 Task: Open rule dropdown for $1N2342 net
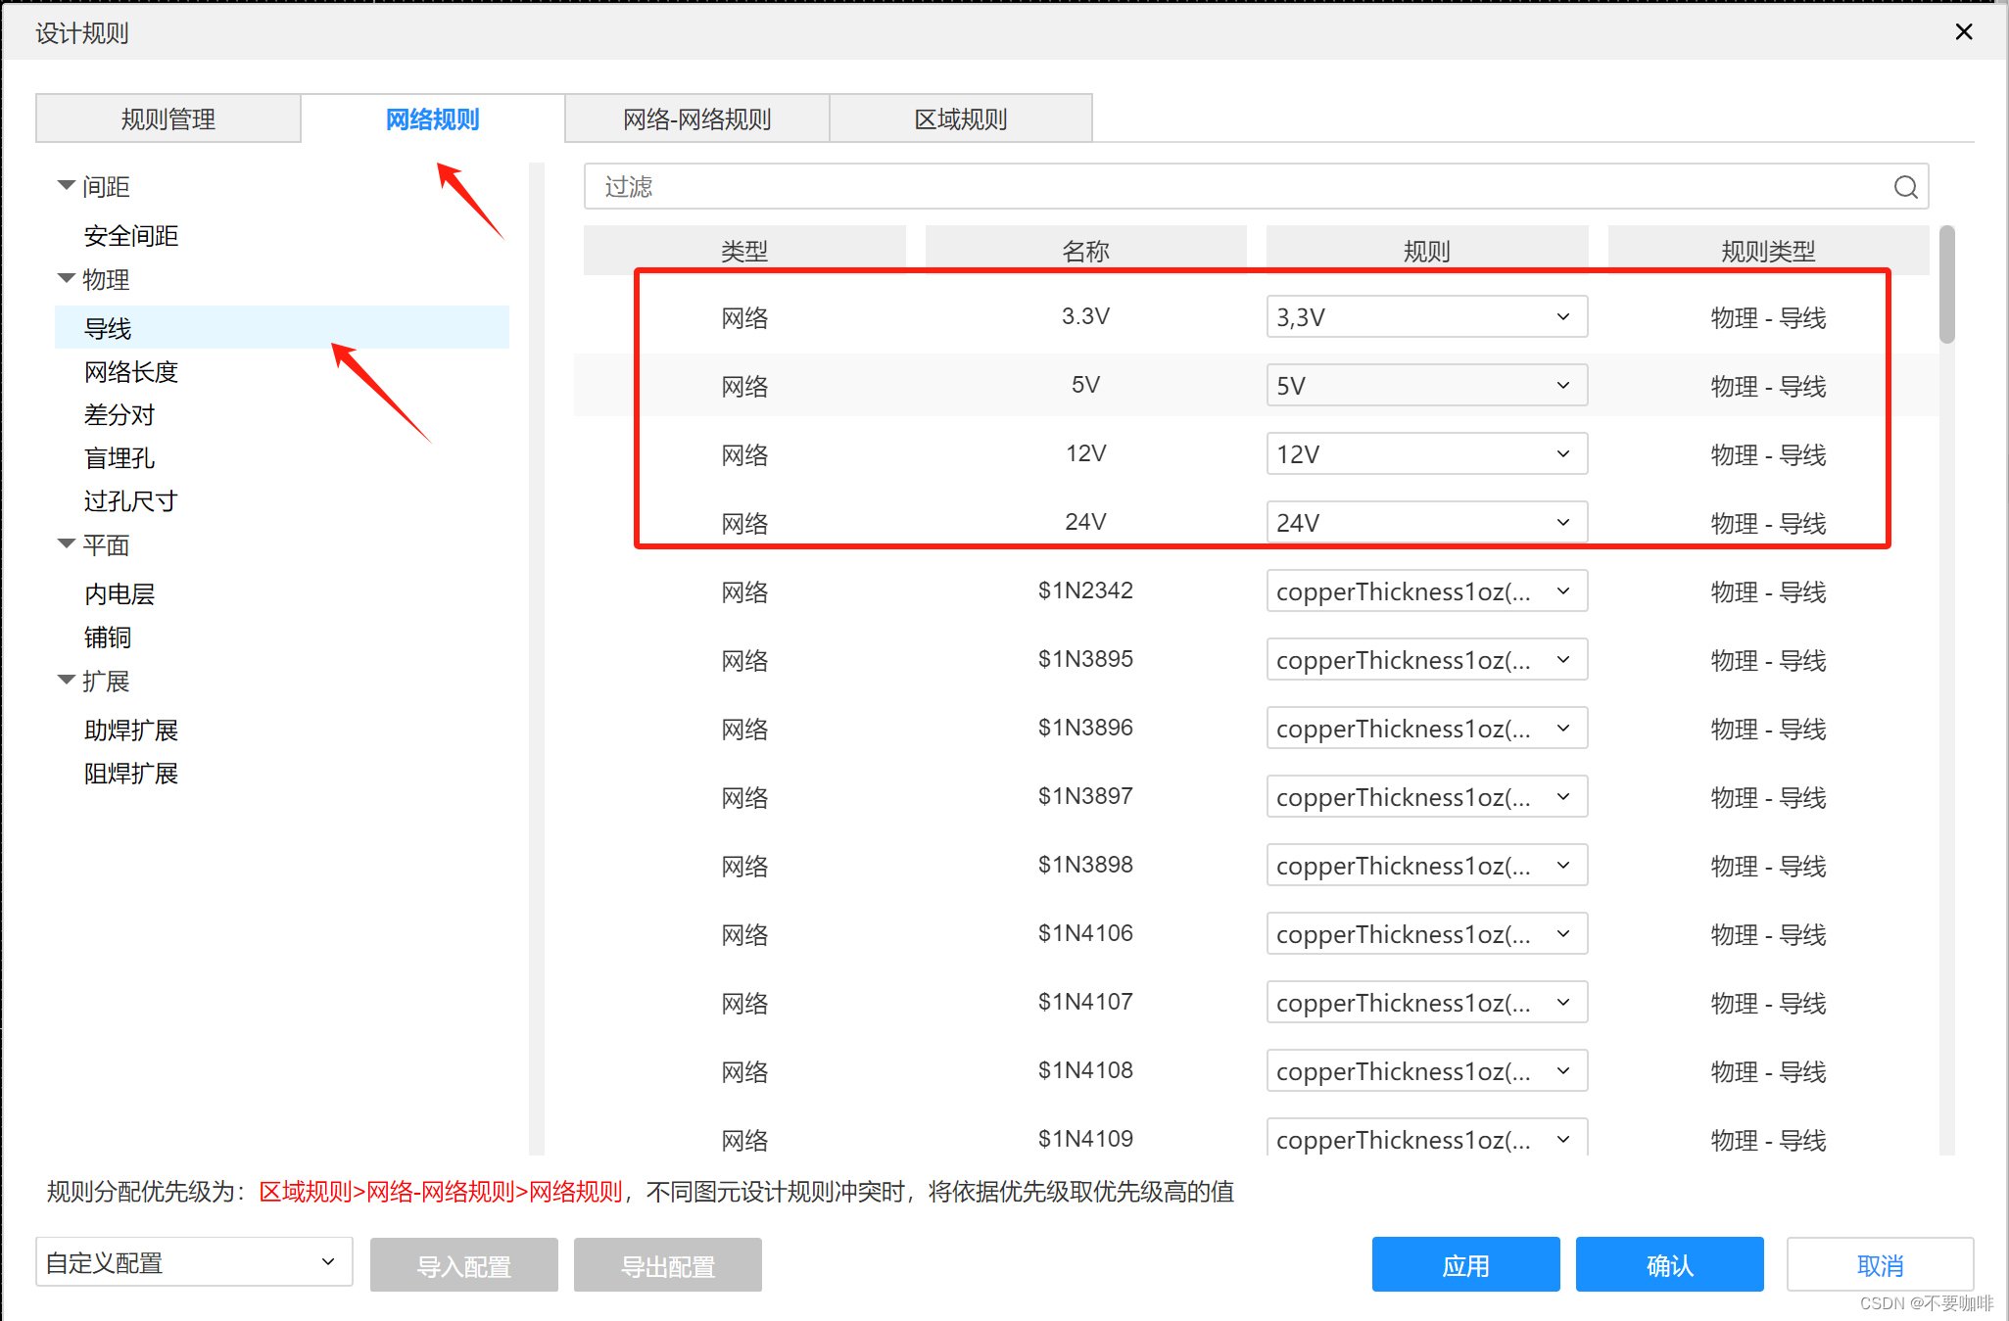(x=1426, y=591)
